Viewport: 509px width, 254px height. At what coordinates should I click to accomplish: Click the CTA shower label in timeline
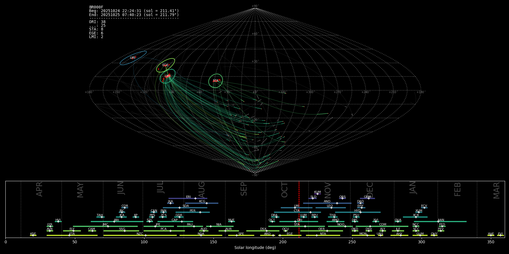coord(297,211)
